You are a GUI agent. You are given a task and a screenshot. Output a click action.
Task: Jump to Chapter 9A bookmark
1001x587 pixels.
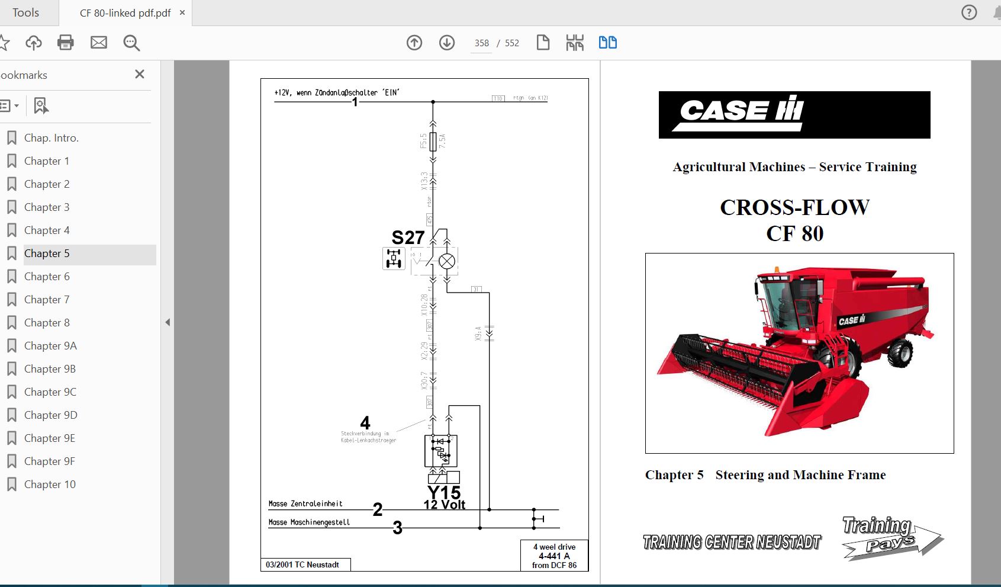tap(50, 346)
